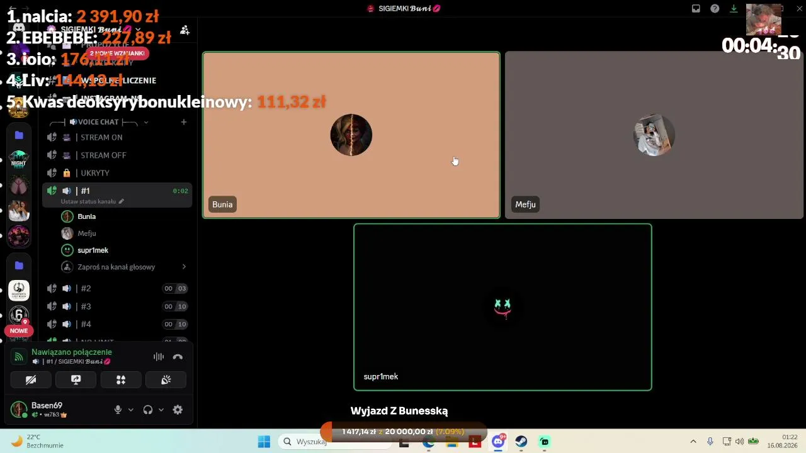Open the green app icon in taskbar

tap(545, 442)
